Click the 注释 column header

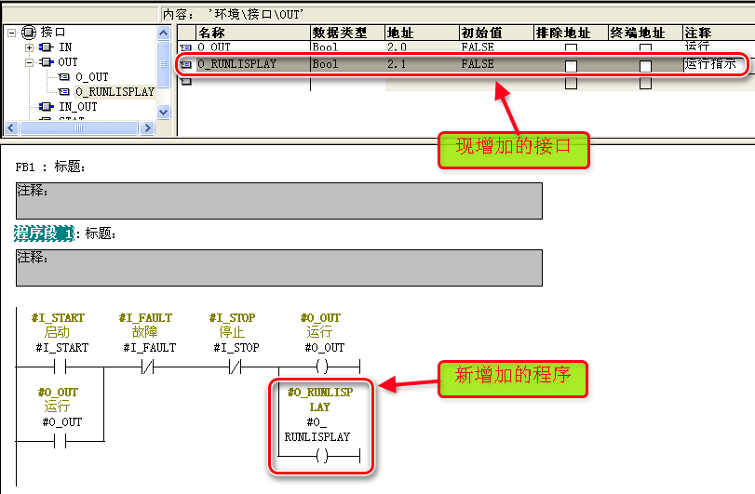[719, 33]
